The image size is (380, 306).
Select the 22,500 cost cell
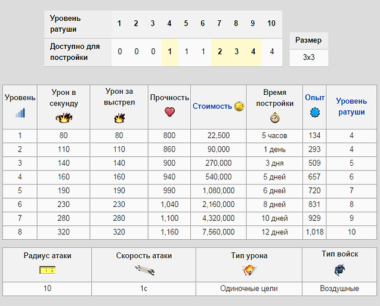pyautogui.click(x=218, y=135)
